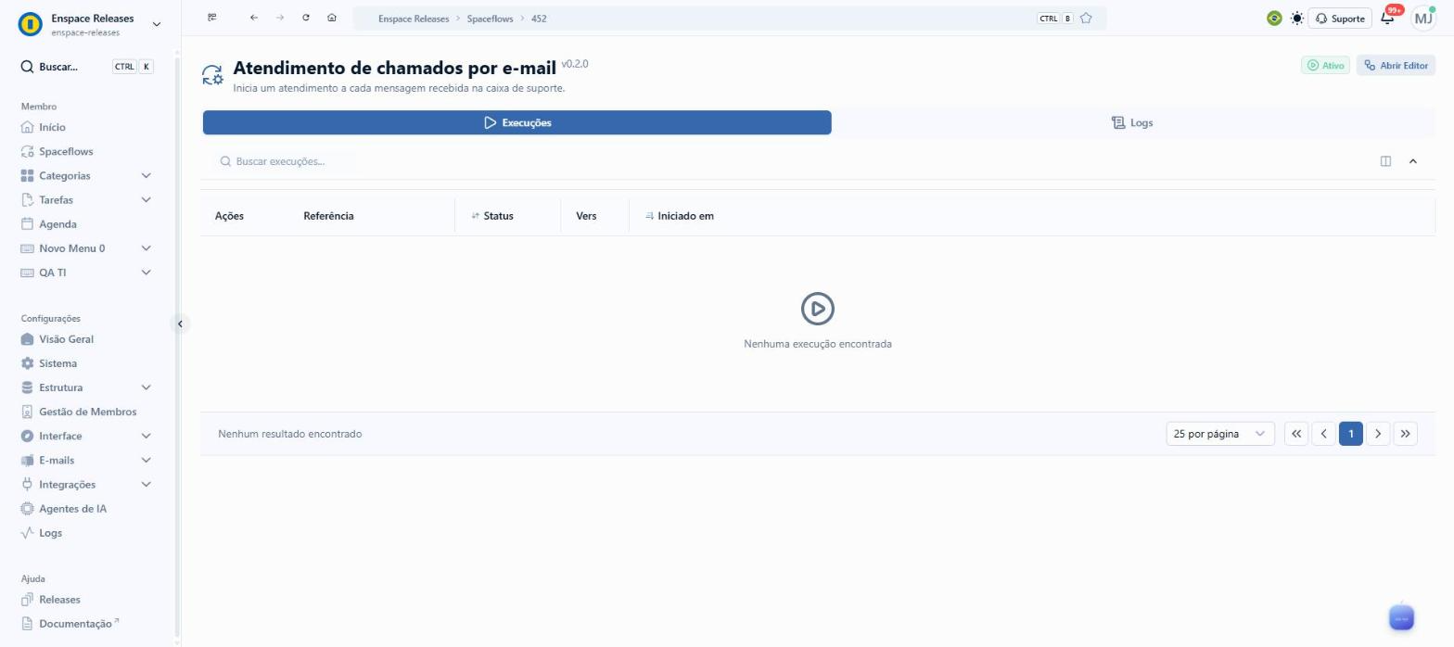Screen dimensions: 1454x647
Task: Open Visão Geral settings page
Action: (66, 339)
